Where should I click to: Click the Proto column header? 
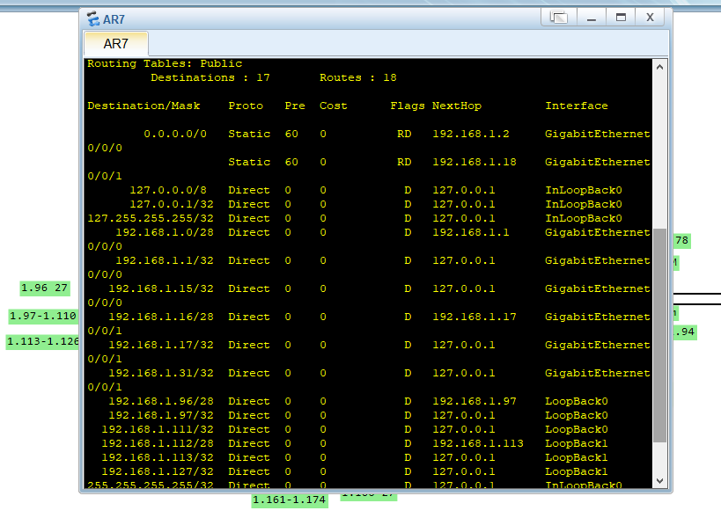coord(246,106)
